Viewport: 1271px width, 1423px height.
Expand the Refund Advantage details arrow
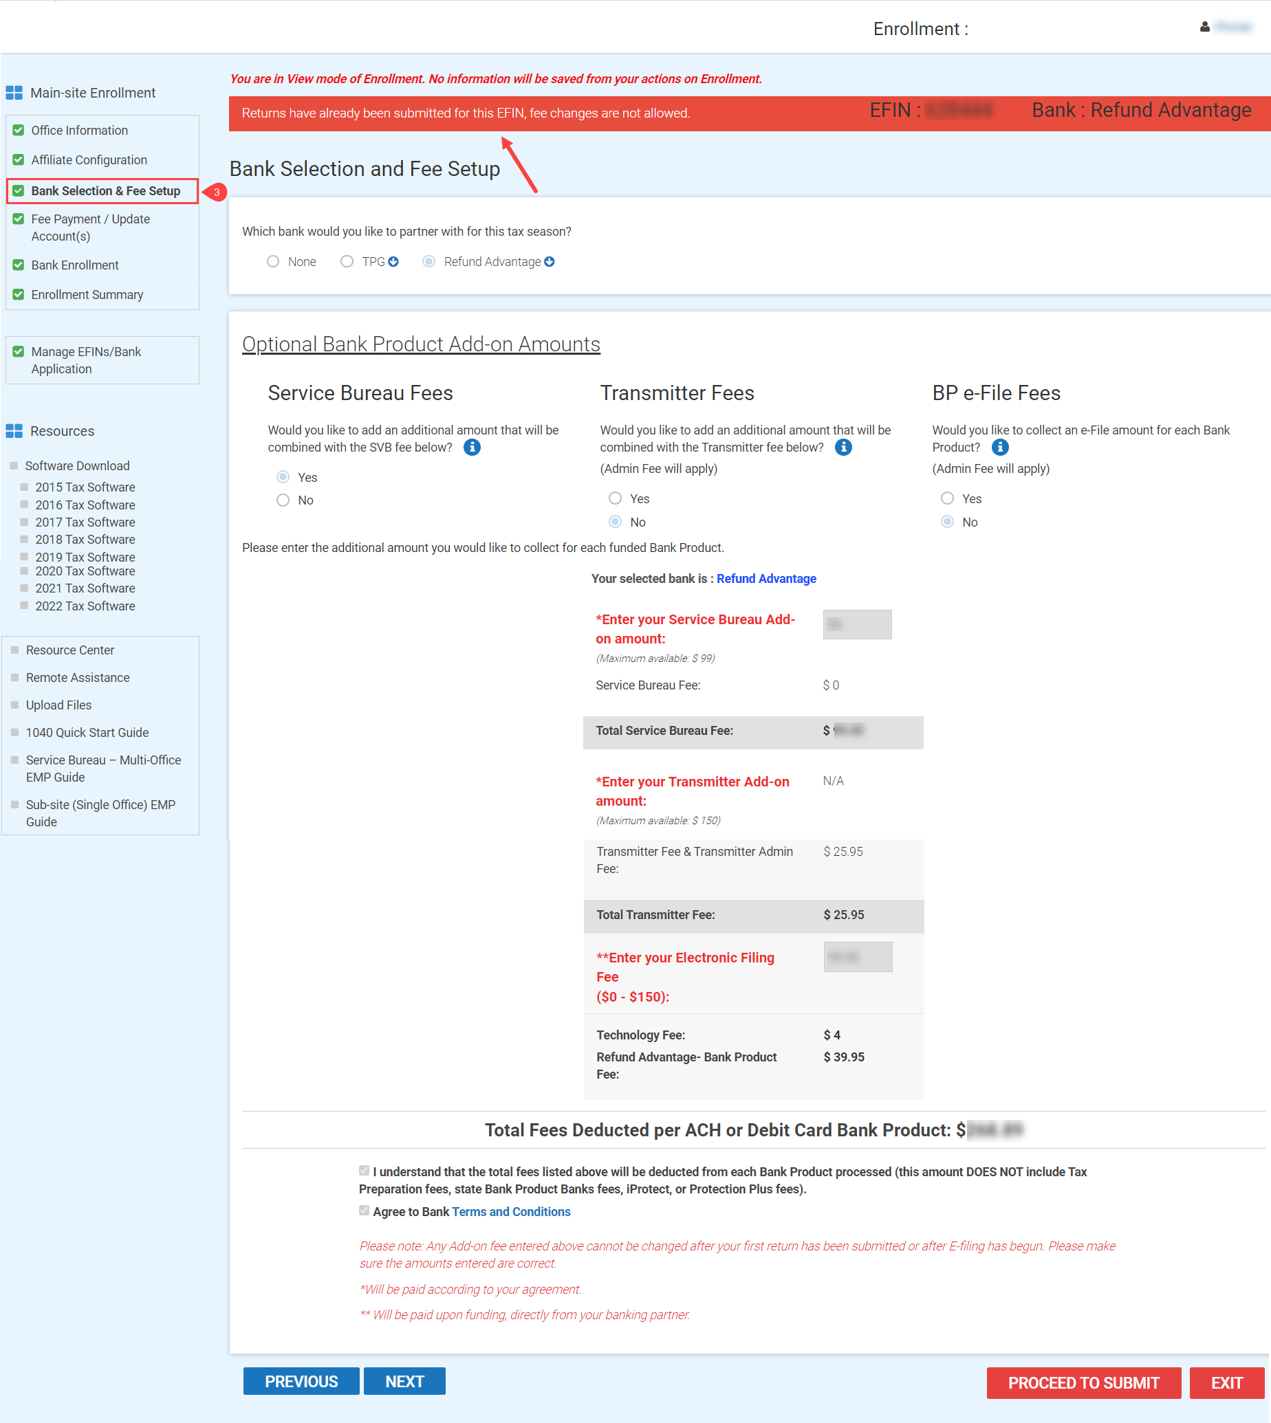(x=550, y=262)
